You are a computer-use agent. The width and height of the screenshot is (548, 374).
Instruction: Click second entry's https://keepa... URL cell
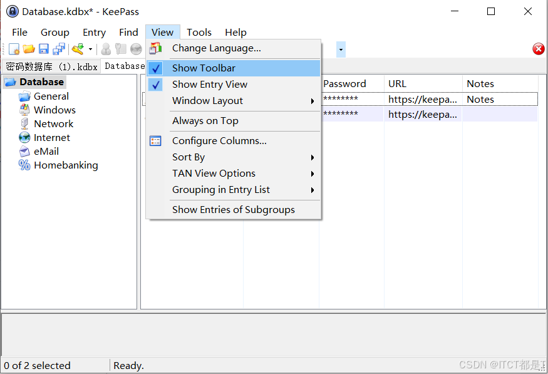tap(423, 115)
